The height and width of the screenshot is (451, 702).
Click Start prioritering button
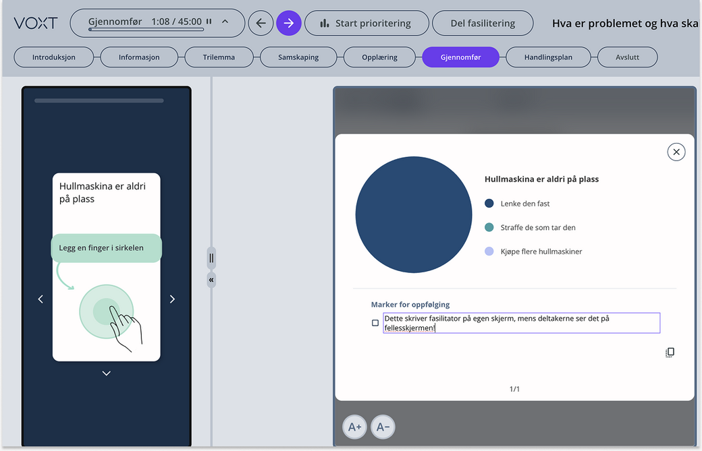pos(367,24)
